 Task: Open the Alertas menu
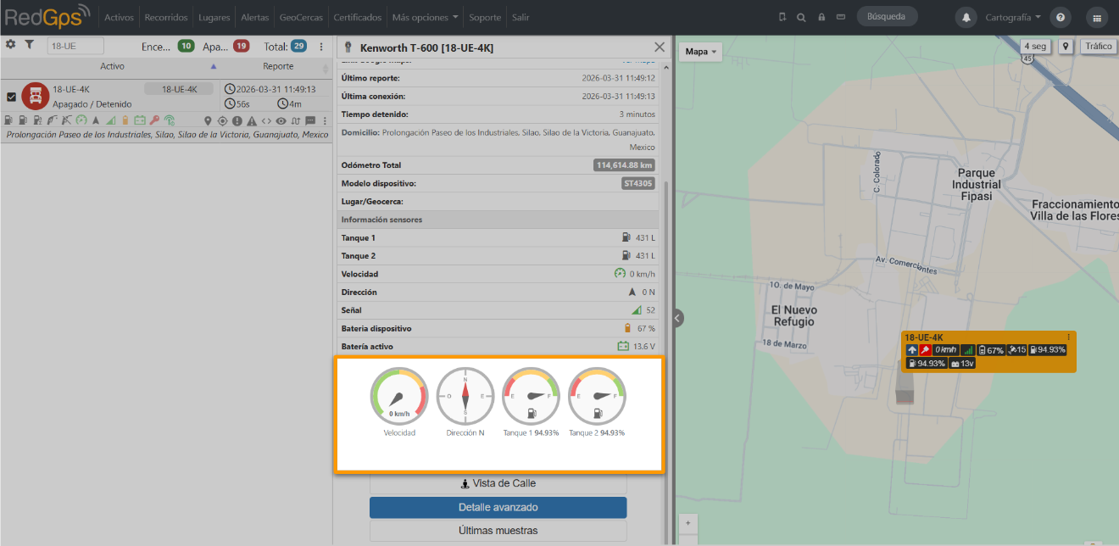coord(255,17)
